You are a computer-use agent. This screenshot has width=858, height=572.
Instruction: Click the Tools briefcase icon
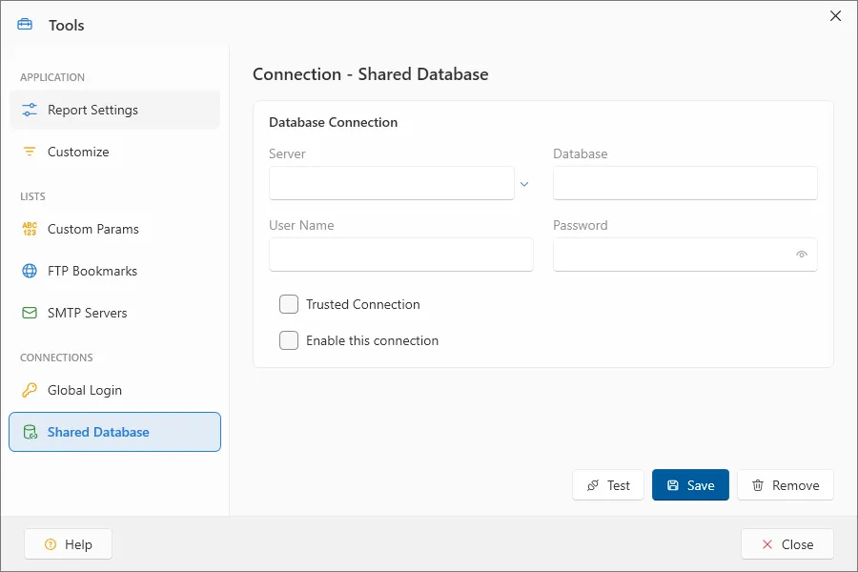(x=25, y=25)
